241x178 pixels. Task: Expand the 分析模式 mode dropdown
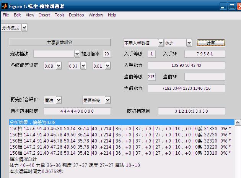coord(24,28)
